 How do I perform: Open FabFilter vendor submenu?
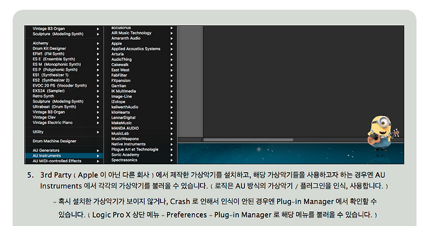[x=141, y=75]
